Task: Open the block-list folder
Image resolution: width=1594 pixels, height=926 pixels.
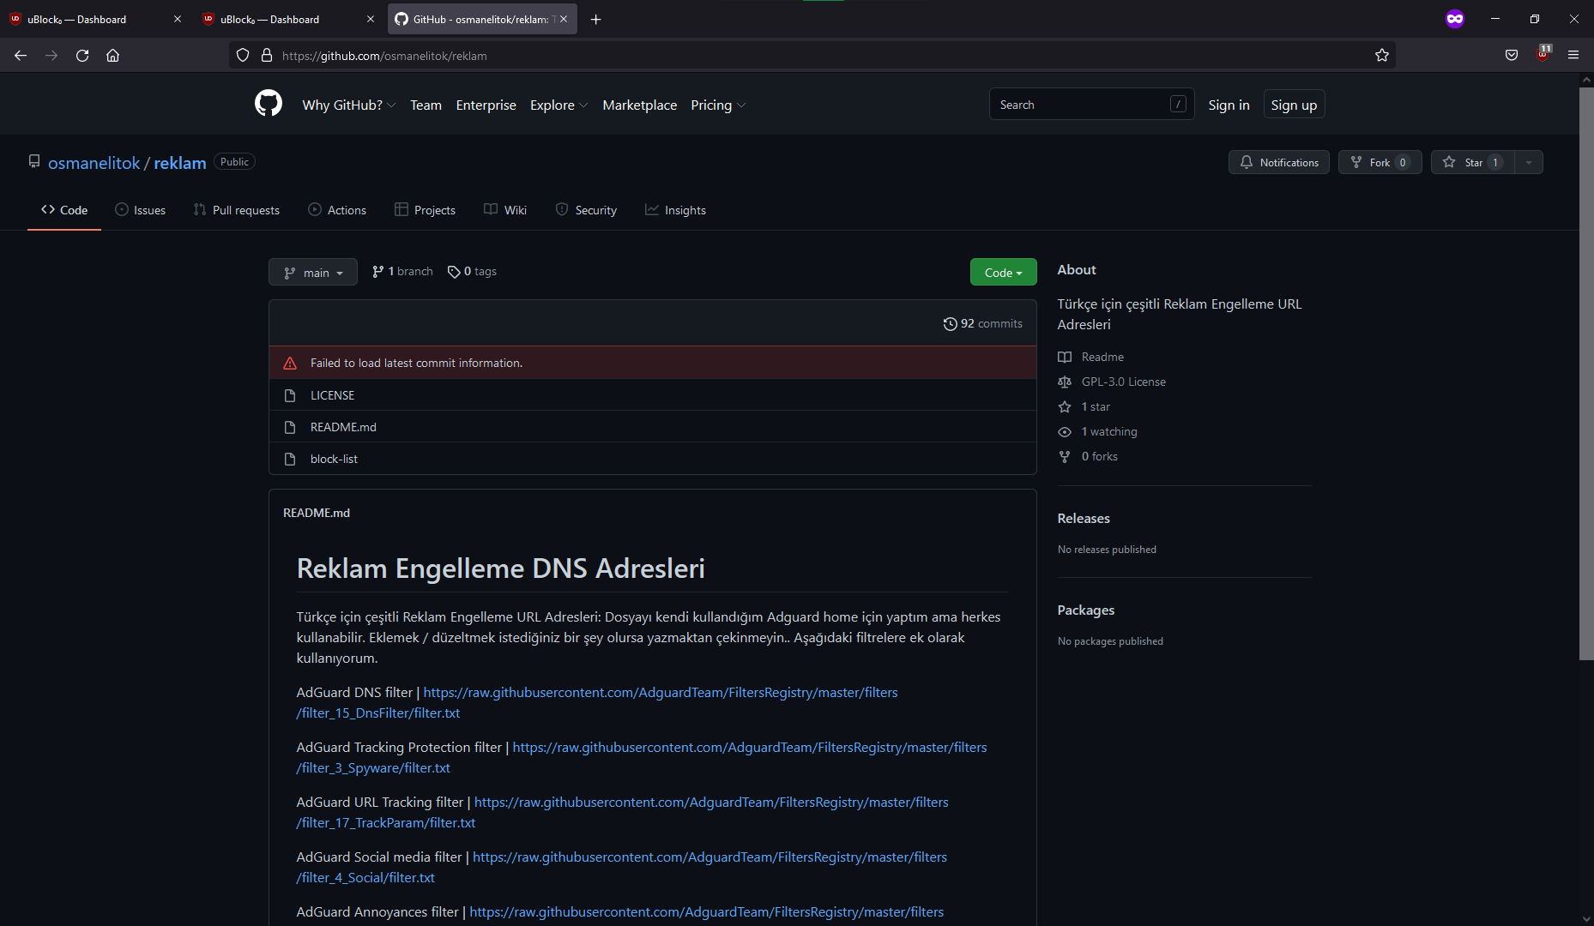Action: pos(334,459)
